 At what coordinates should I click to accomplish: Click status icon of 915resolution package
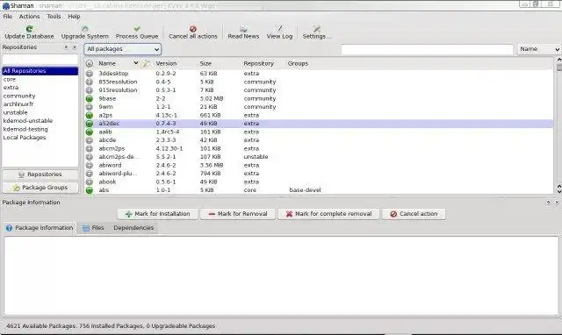(x=90, y=90)
